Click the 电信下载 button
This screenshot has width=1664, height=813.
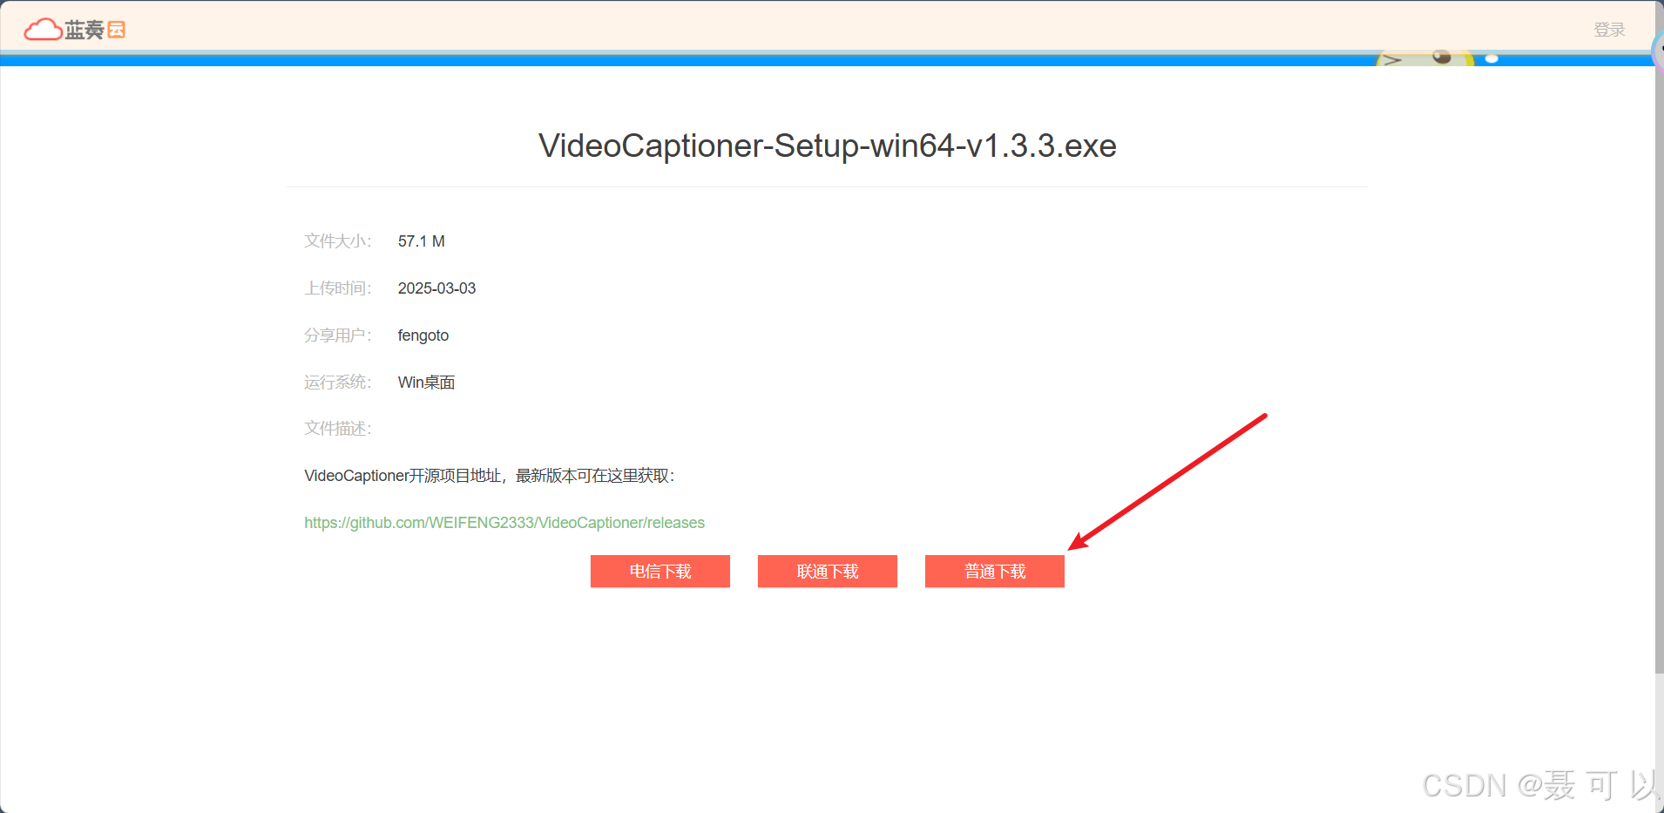(660, 572)
